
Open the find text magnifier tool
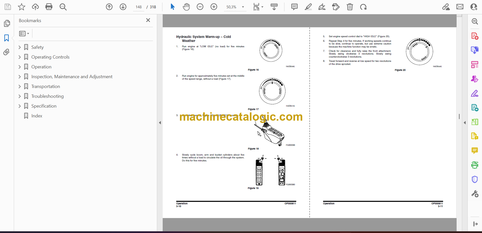click(x=63, y=7)
